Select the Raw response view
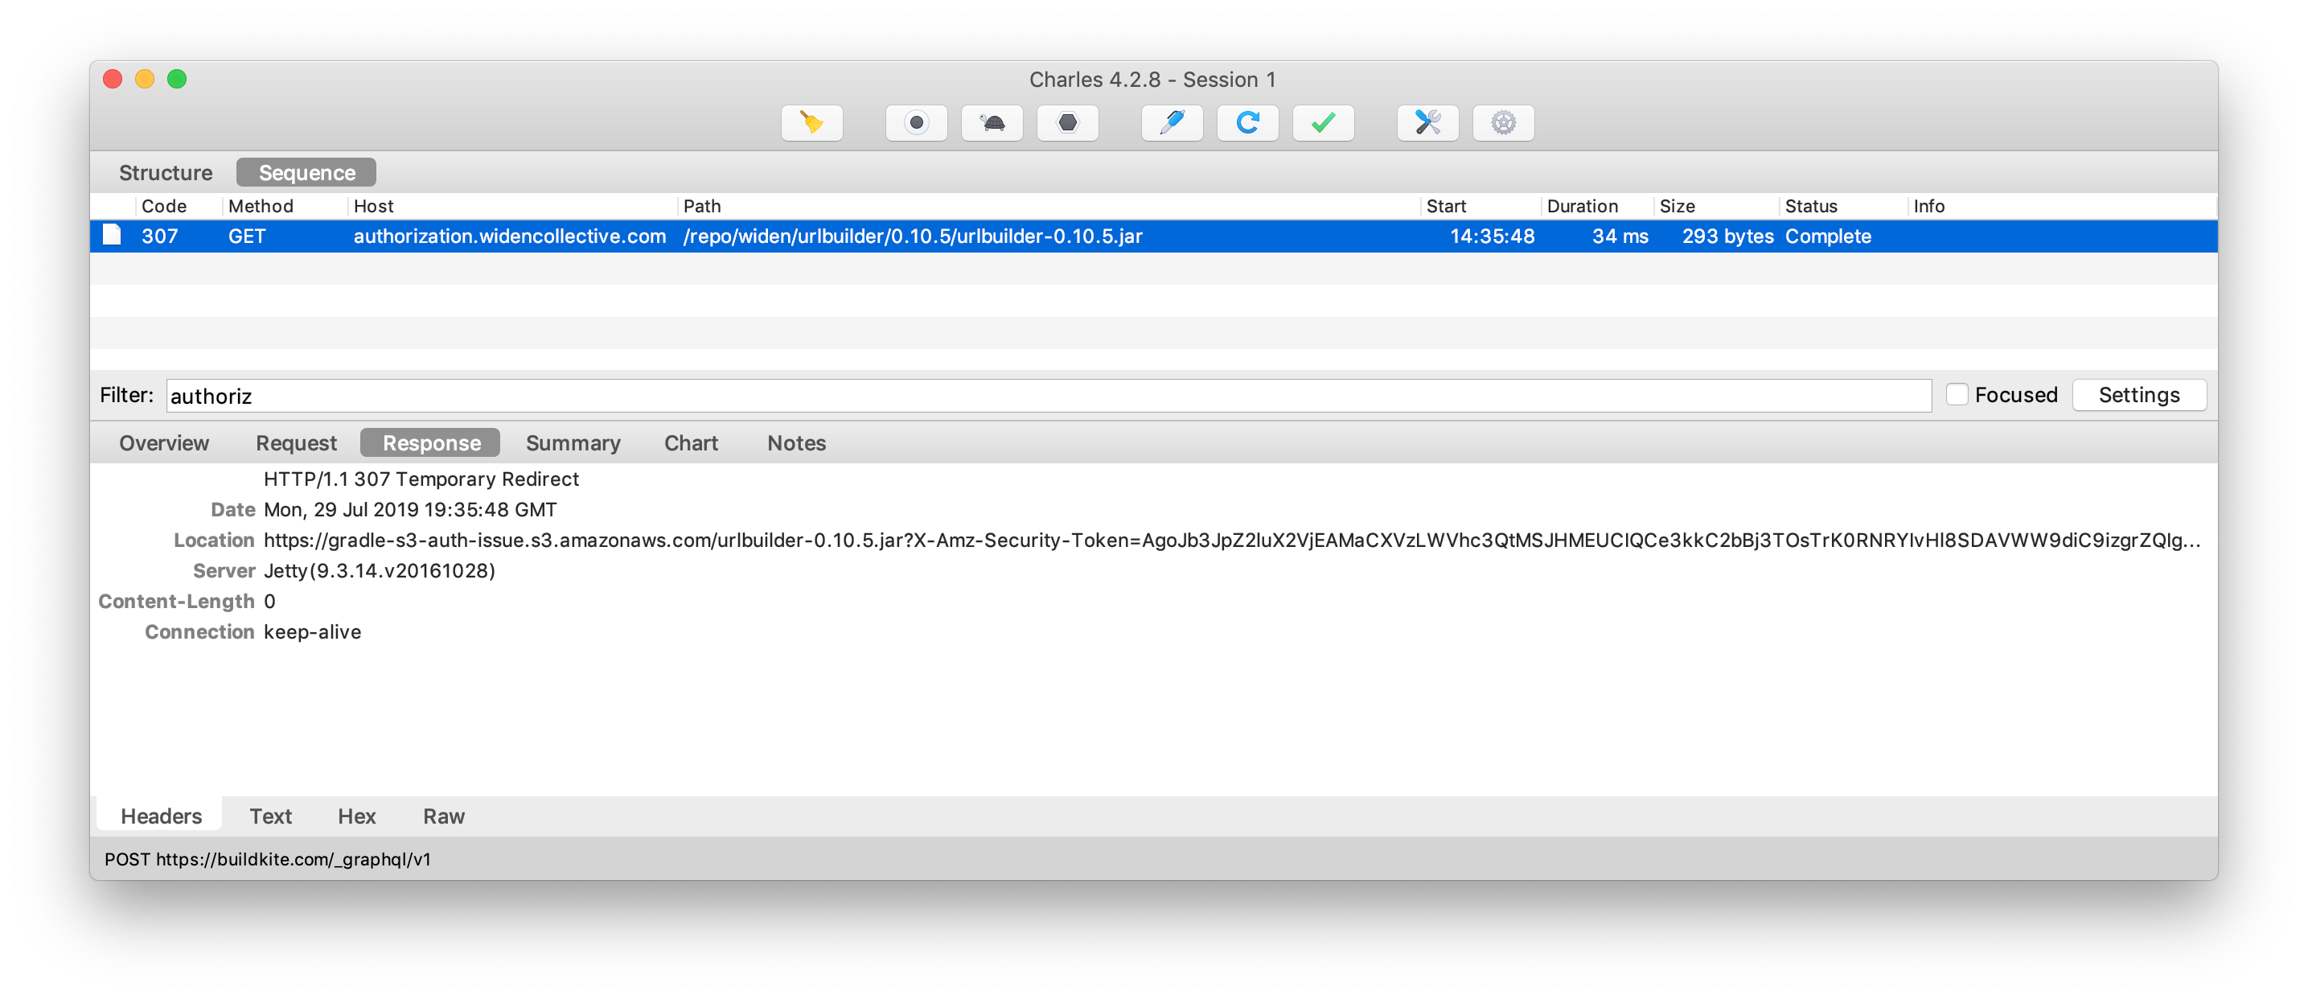Viewport: 2308px width, 999px height. (443, 816)
